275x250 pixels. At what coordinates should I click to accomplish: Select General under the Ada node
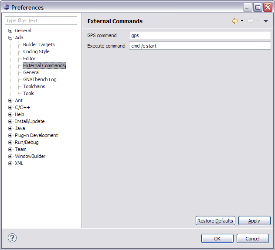pos(31,72)
